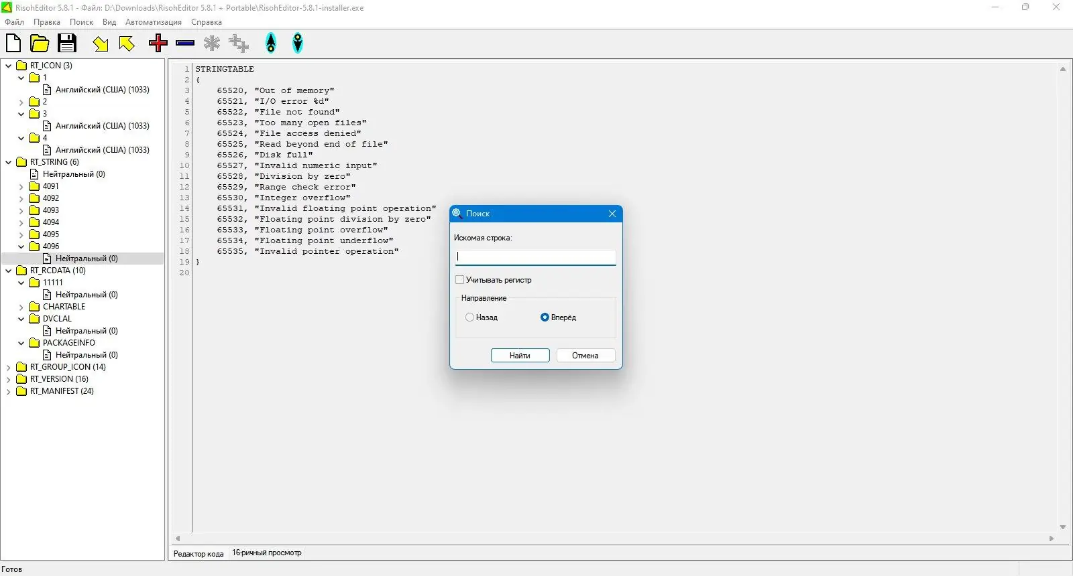Collapse the RT_ICON (3) tree node

tap(8, 66)
